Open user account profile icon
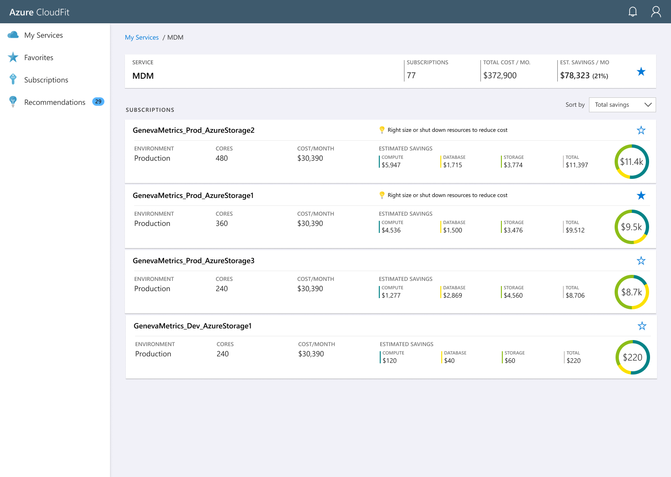 (x=656, y=12)
